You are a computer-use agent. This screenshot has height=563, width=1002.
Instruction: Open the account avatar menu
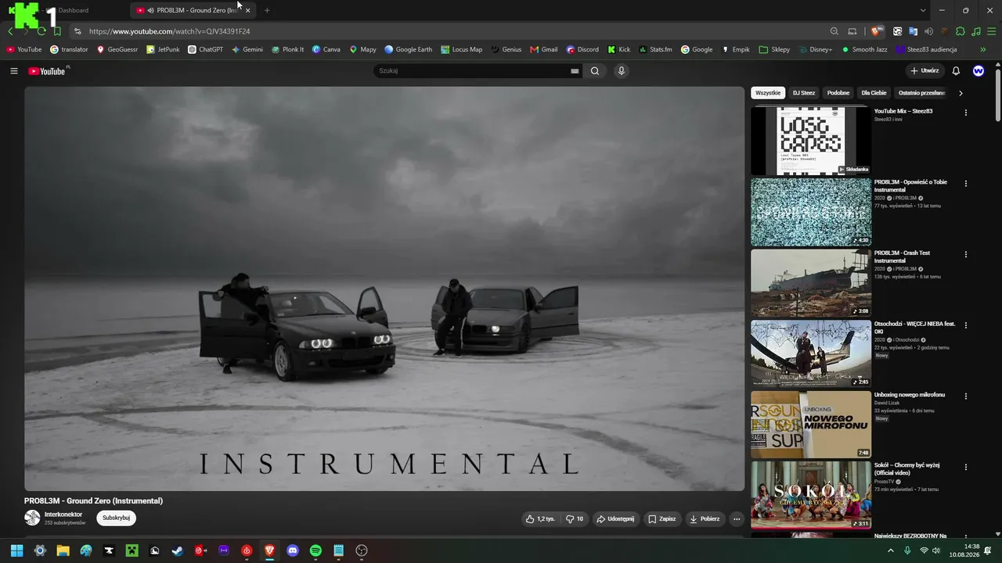pos(979,71)
